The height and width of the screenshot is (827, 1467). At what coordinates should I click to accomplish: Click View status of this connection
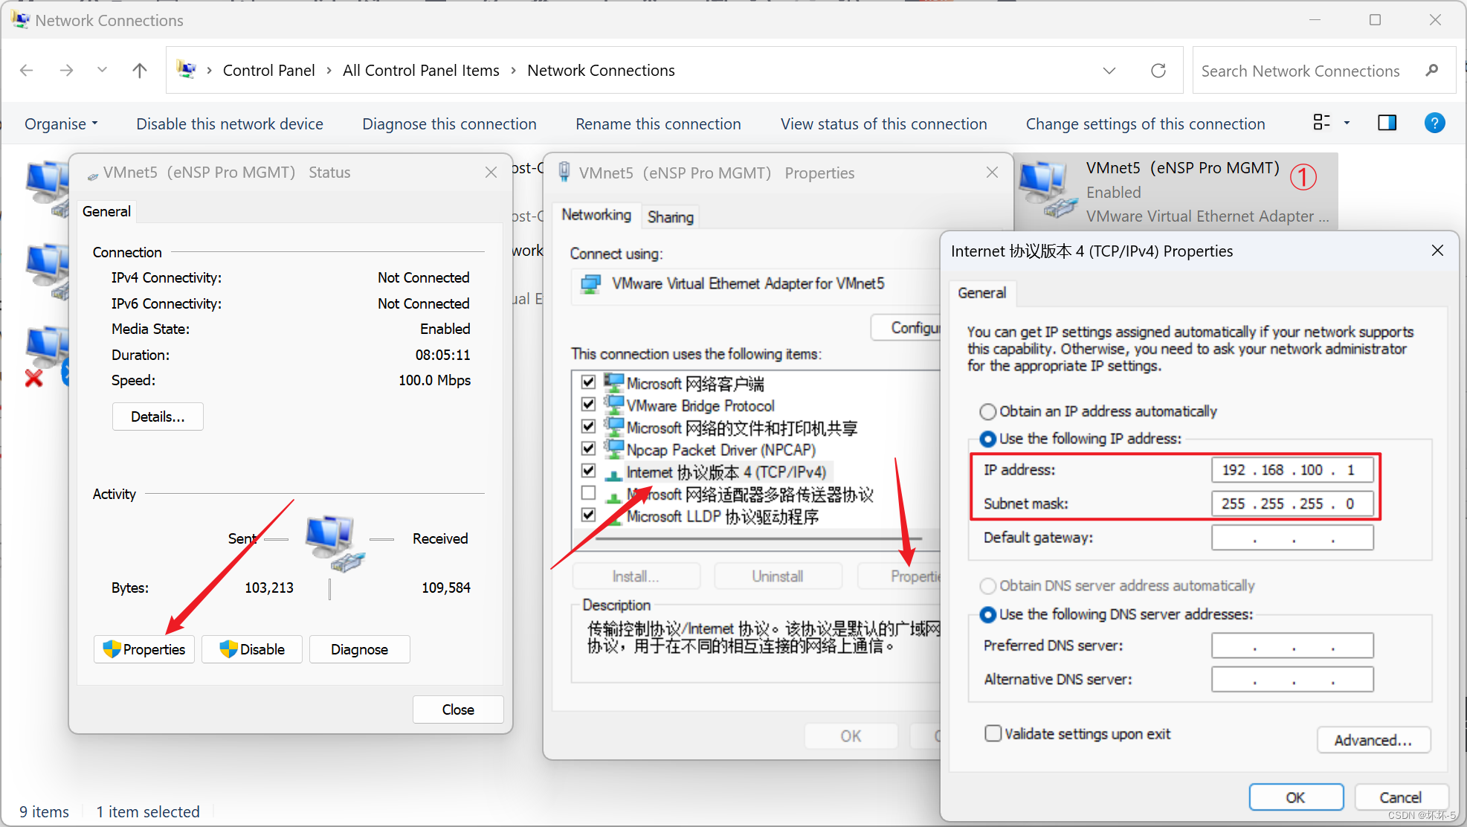pos(883,123)
